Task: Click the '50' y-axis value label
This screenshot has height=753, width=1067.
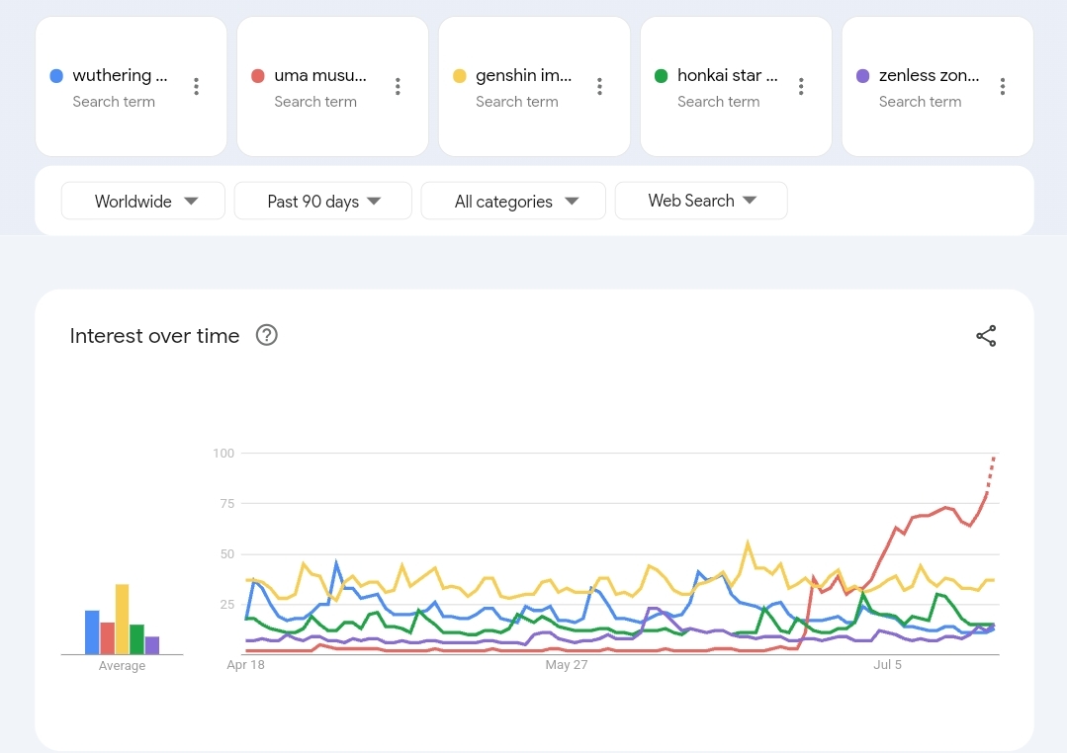Action: click(227, 553)
